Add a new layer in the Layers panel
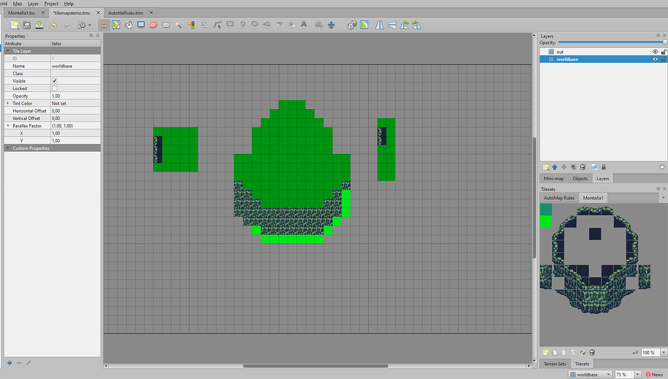668x379 pixels. (545, 166)
